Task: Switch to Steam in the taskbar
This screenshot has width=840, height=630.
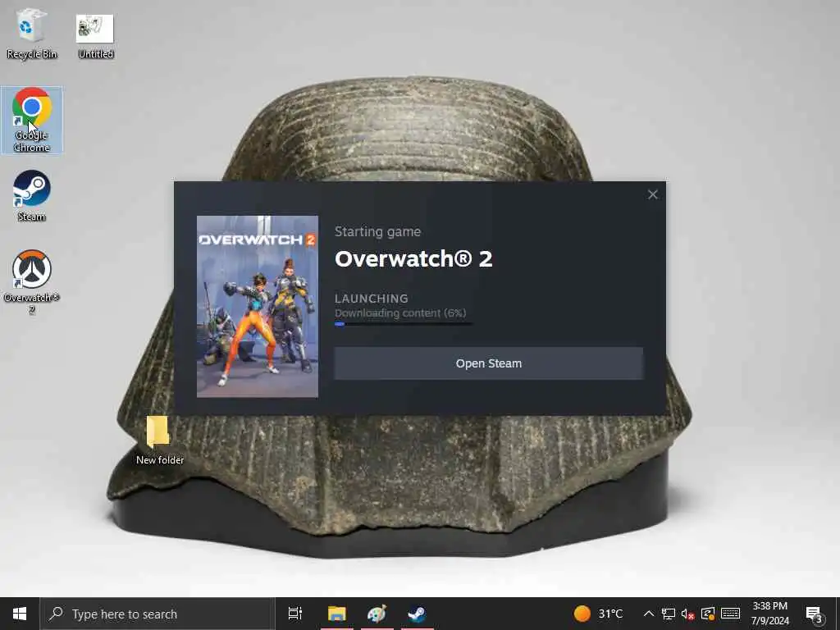Action: click(417, 614)
